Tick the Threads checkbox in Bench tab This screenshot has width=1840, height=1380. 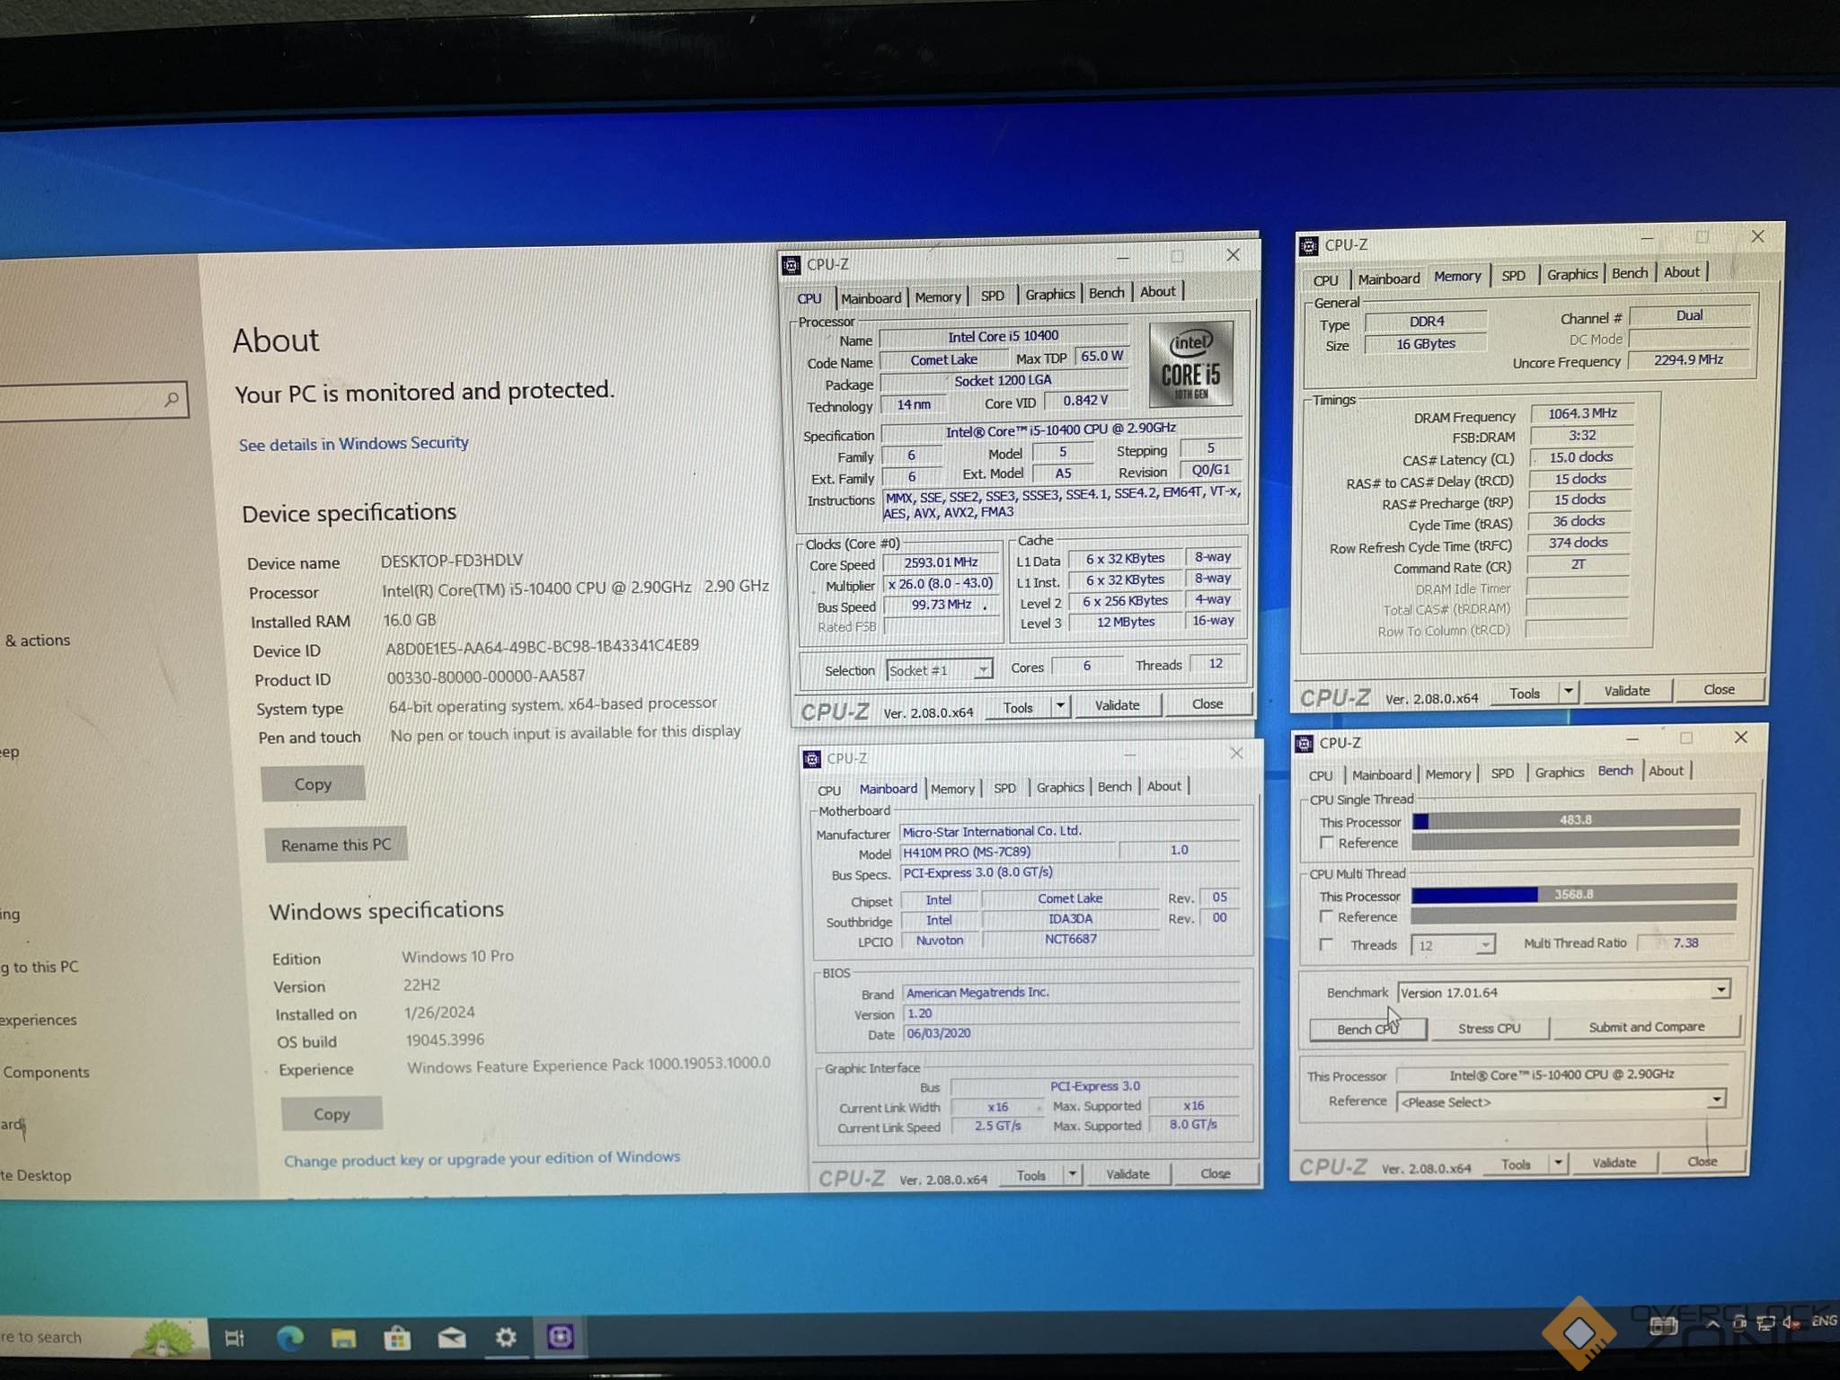[1326, 944]
